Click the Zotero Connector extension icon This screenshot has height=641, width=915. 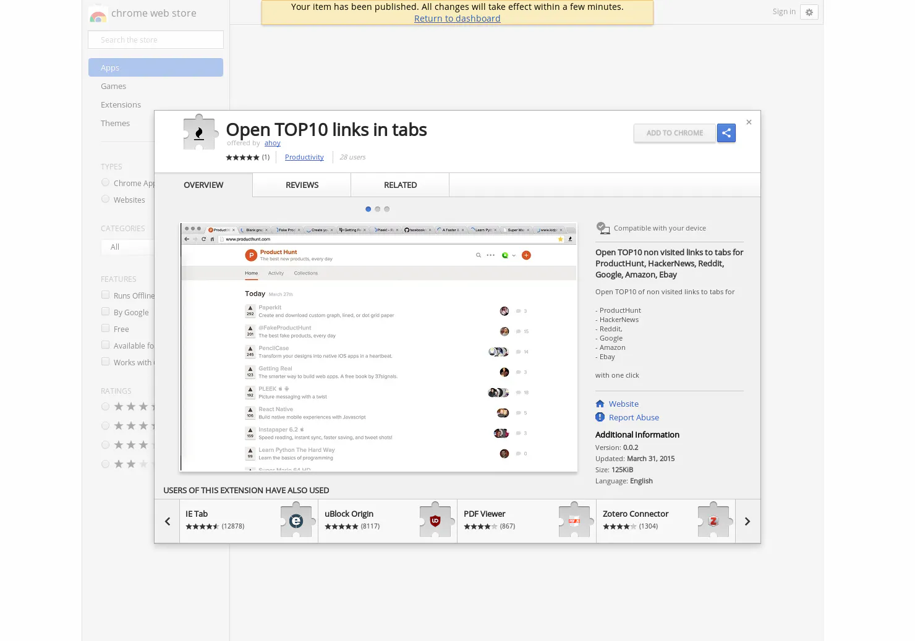pos(714,520)
